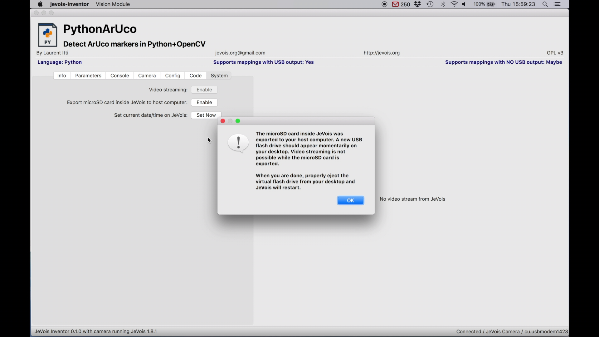Enable video streaming button
The width and height of the screenshot is (599, 337).
(x=204, y=90)
